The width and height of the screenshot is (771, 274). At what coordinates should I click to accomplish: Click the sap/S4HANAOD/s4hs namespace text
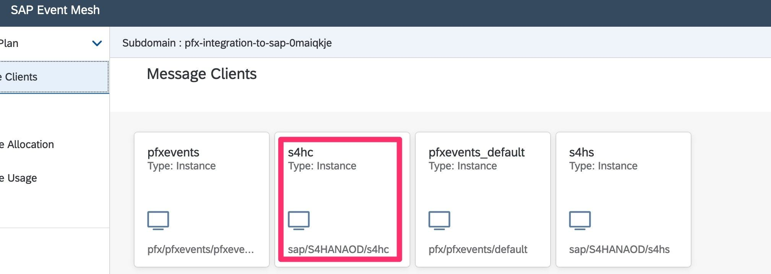click(619, 249)
